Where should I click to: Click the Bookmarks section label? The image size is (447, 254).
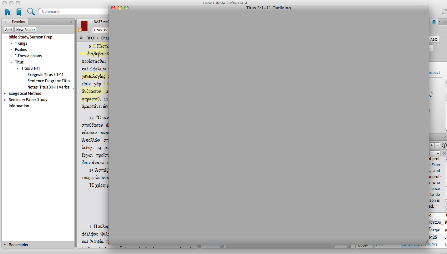coord(18,245)
